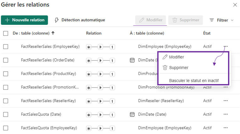Click the relation diagram of FactResellerSales (PromotionK...)
The height and width of the screenshot is (134, 240).
click(x=100, y=88)
